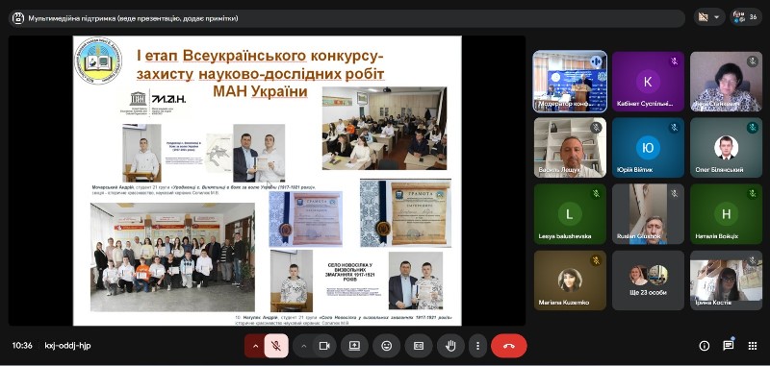770x366 pixels.
Task: Select Кабінет Суспільні tile
Action: pyautogui.click(x=648, y=82)
